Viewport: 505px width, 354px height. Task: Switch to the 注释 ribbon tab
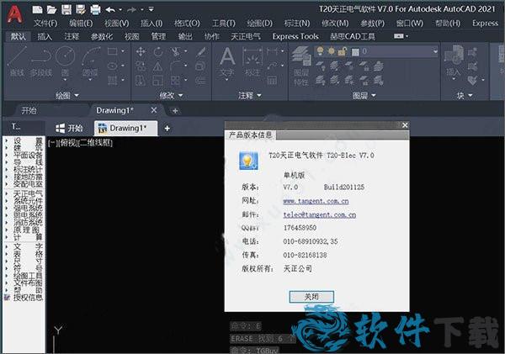pyautogui.click(x=72, y=37)
